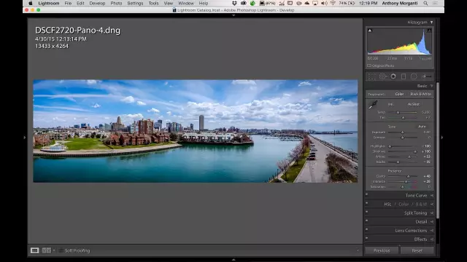Screen dimensions: 467x262
Task: Hide the right panel group
Action: point(442,138)
